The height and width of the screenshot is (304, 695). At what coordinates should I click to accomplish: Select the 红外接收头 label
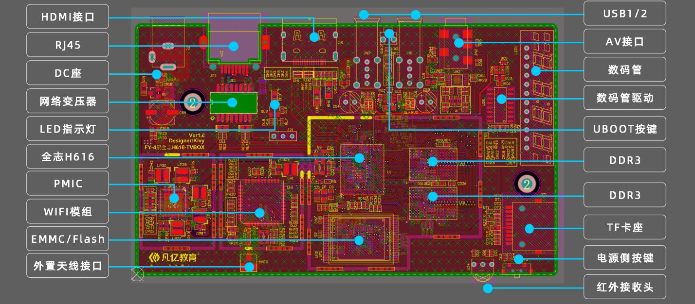(x=625, y=287)
